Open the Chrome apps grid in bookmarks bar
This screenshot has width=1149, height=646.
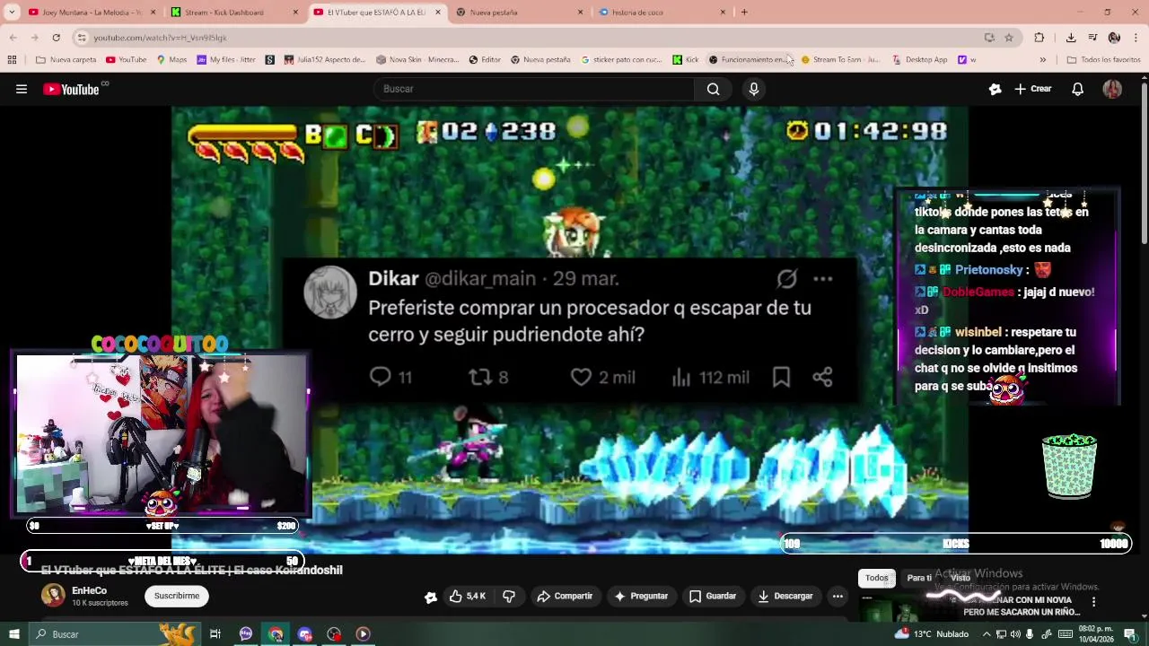(12, 60)
